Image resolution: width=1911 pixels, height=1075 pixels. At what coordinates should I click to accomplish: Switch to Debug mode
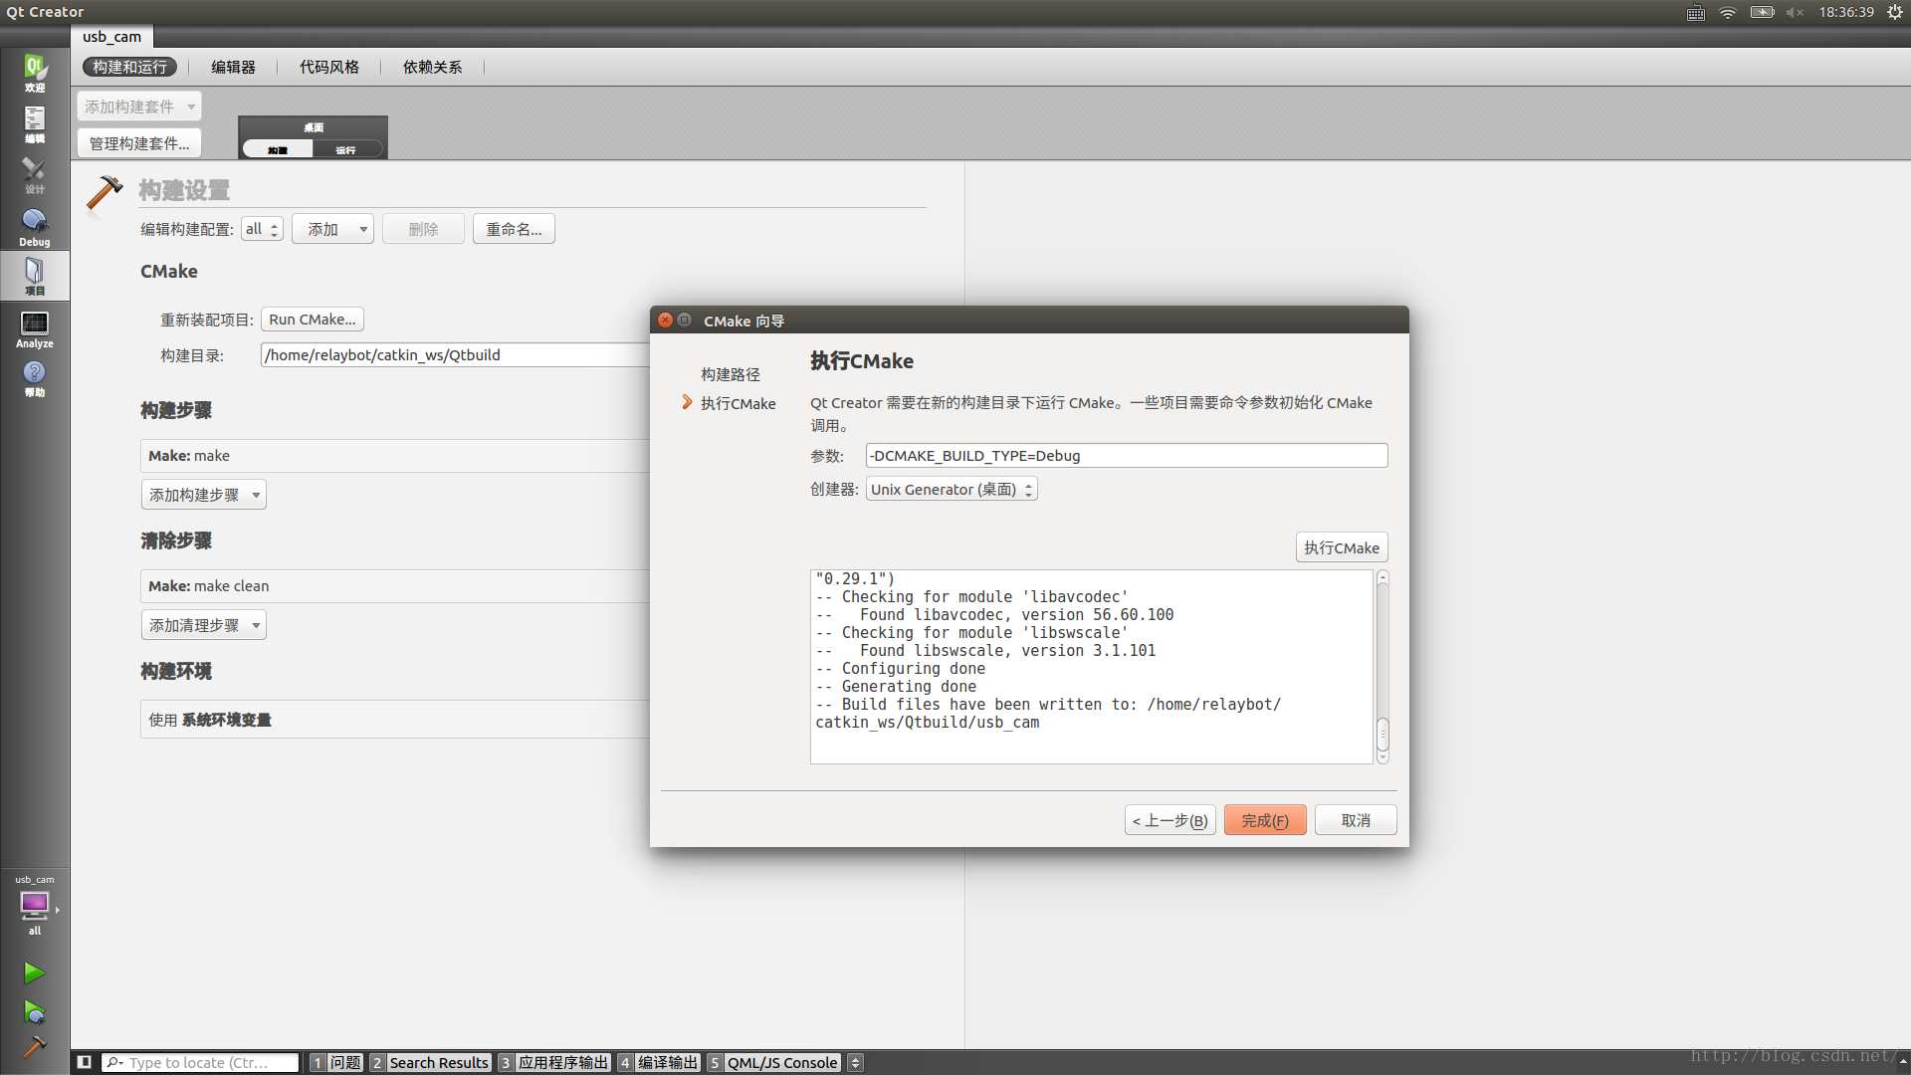tap(35, 227)
